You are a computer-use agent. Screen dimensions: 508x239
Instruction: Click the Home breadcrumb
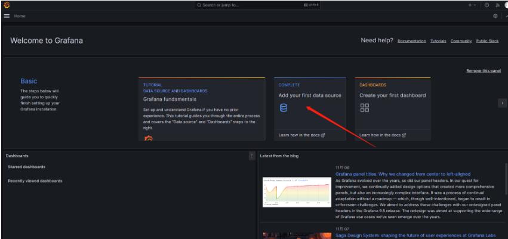[20, 16]
